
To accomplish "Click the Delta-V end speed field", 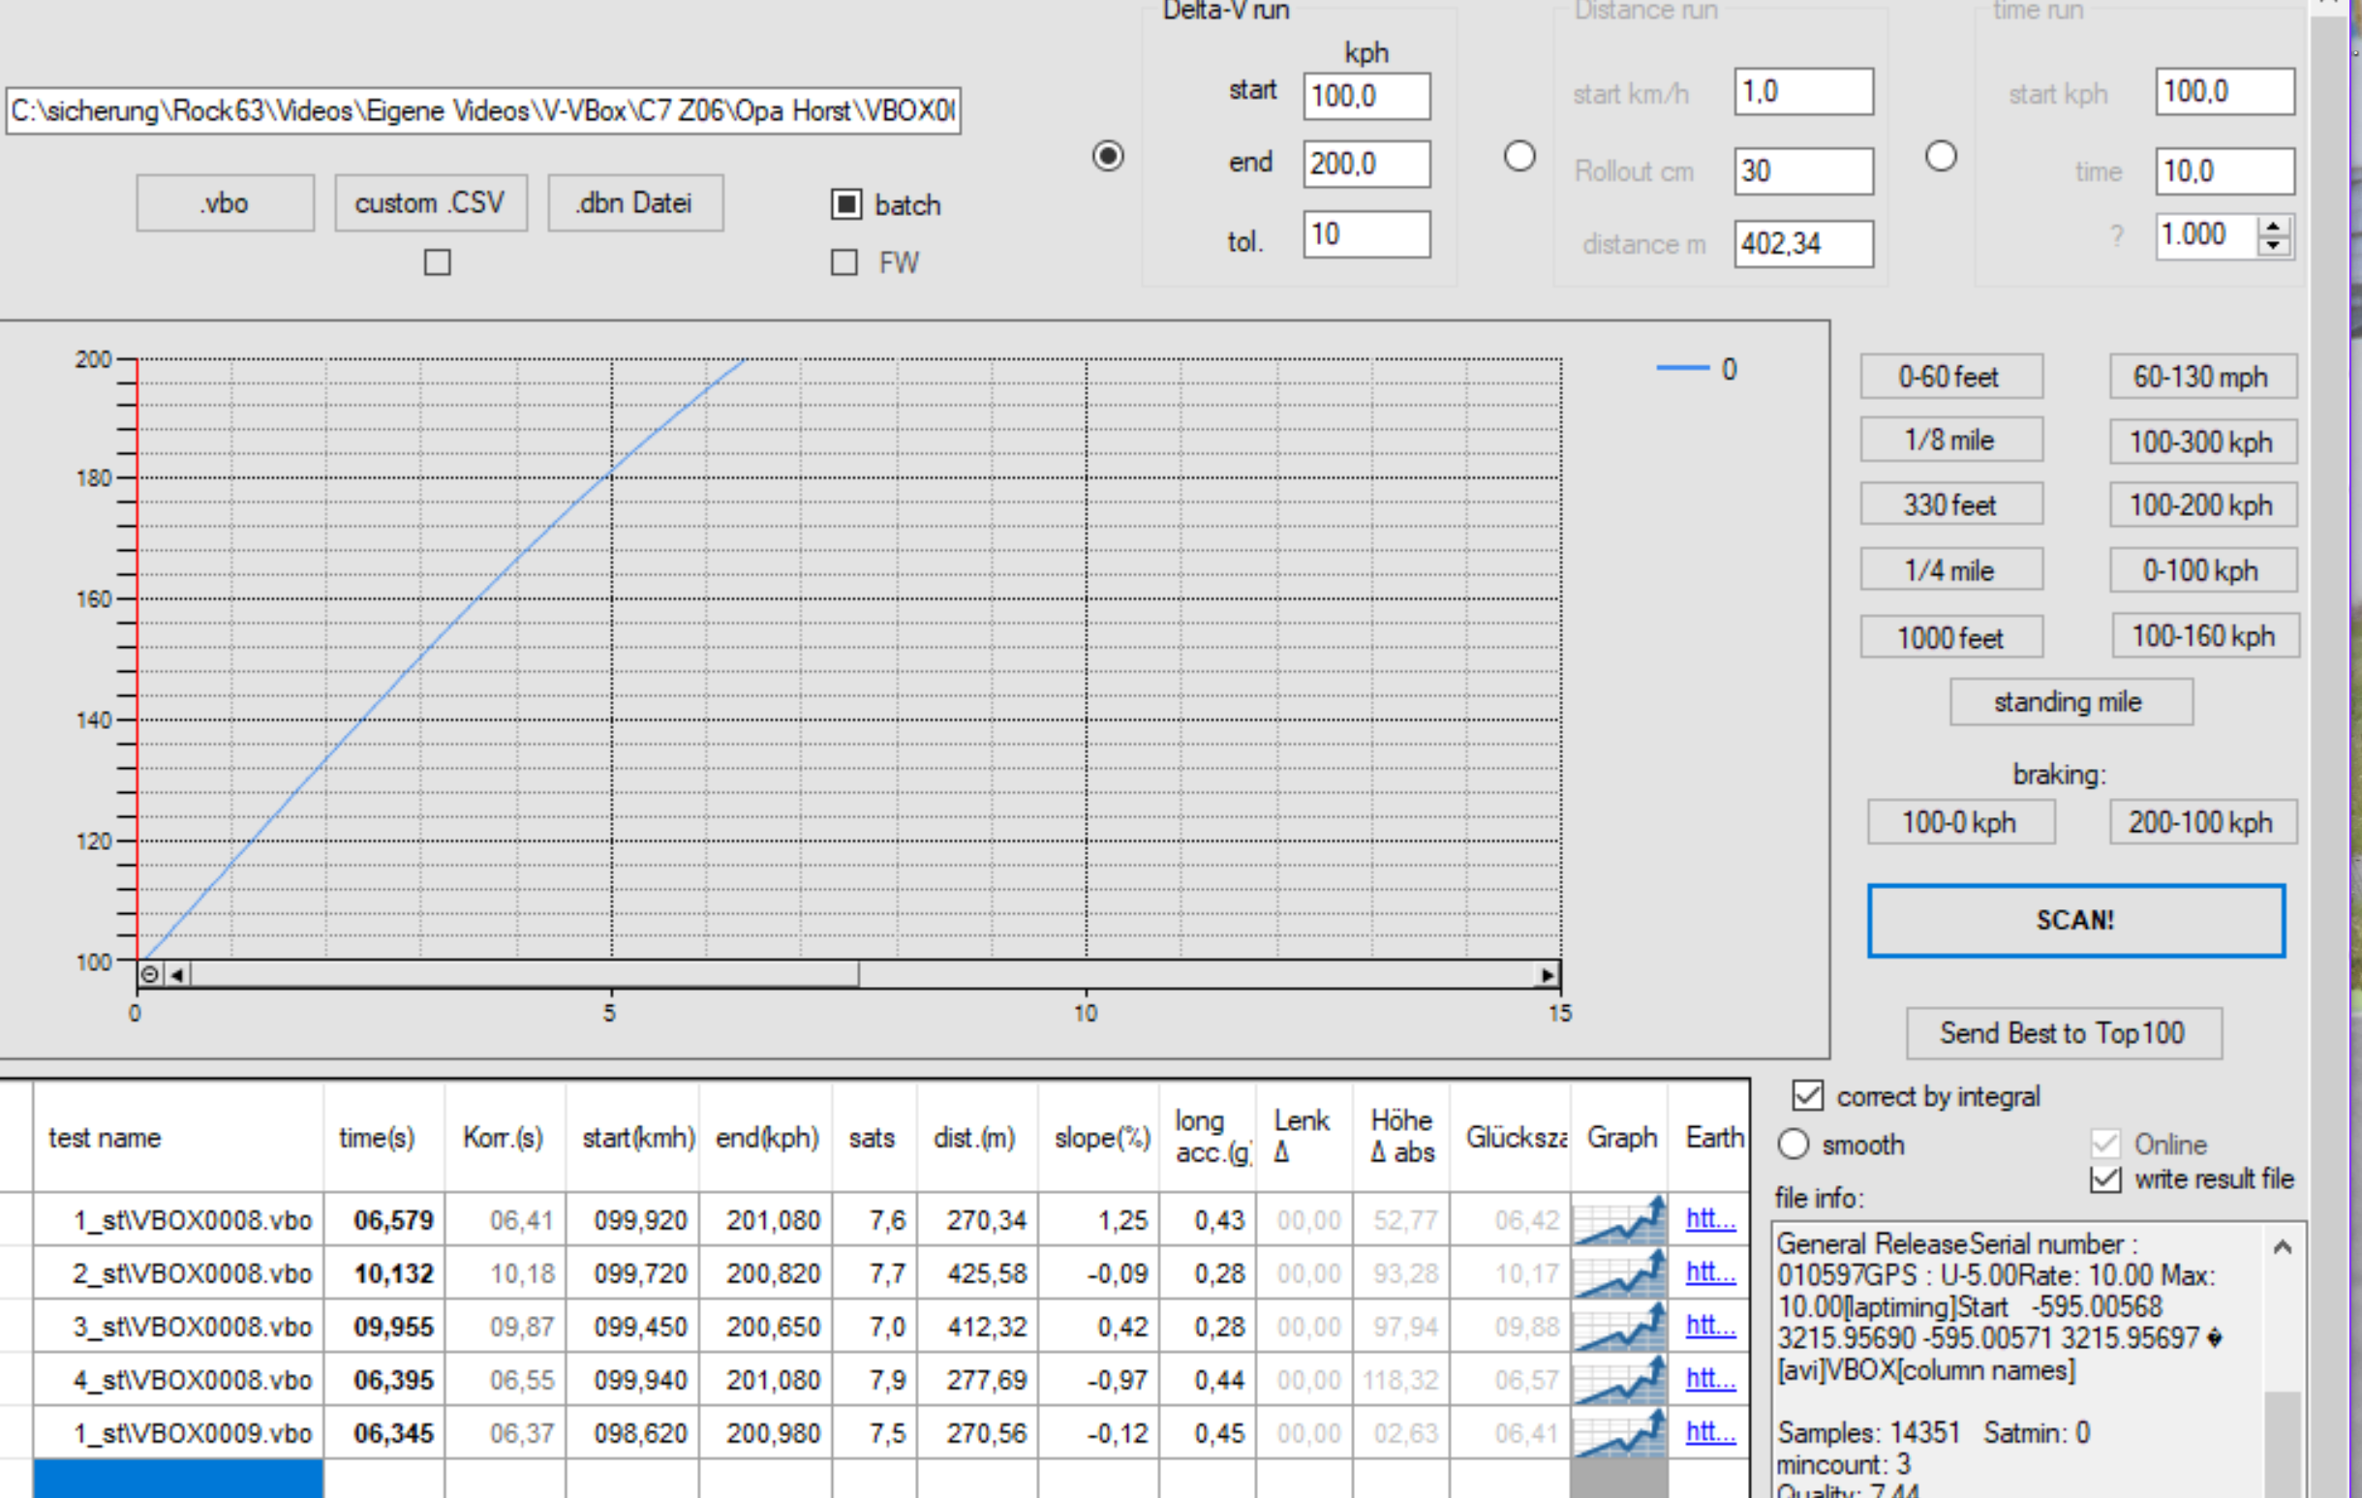I will tap(1365, 164).
